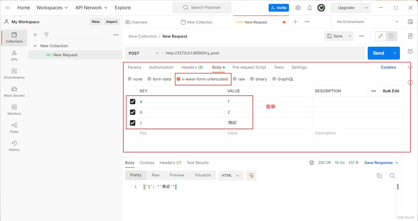Open the settings gear icon

click(298, 8)
